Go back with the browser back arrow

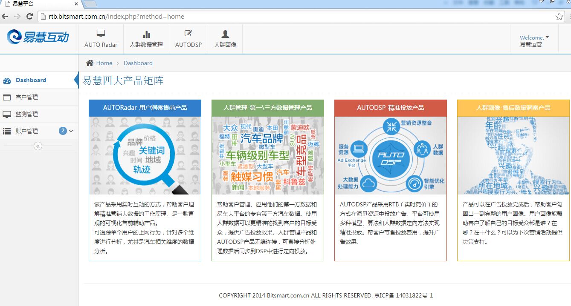pos(5,17)
